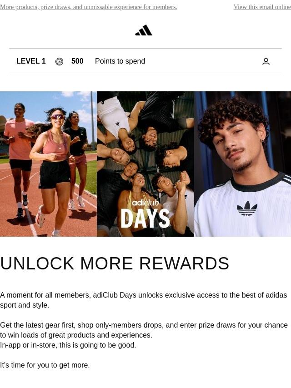Click the preheader 'More products, prize draws' link
Image resolution: width=291 pixels, height=388 pixels.
pyautogui.click(x=88, y=7)
